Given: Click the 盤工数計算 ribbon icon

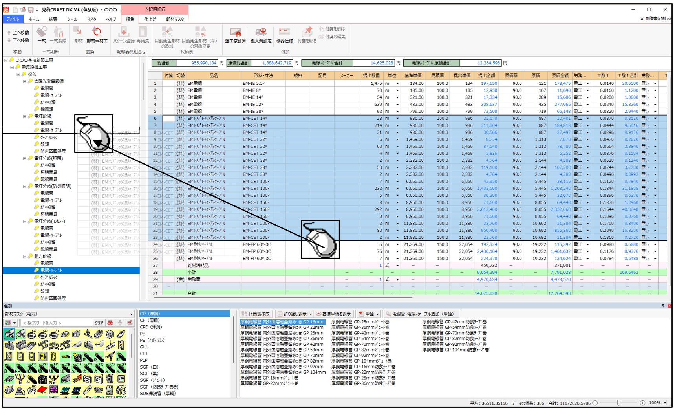Looking at the screenshot, I should (x=235, y=33).
